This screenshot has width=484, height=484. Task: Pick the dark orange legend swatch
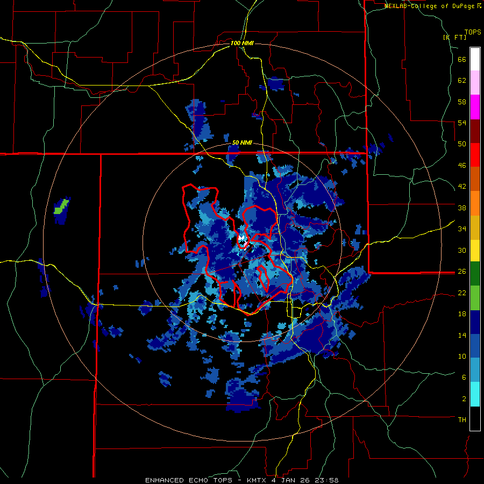point(475,179)
